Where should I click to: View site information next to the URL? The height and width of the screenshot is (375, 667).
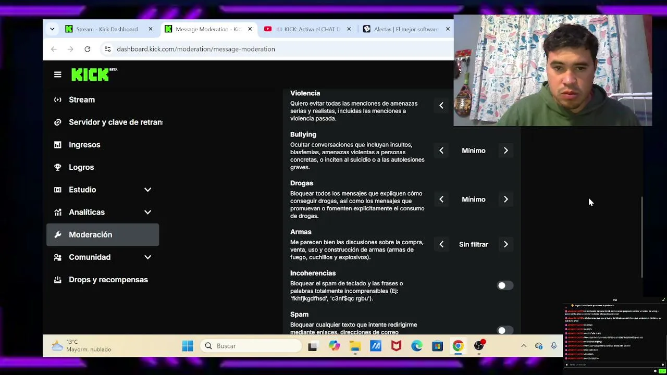click(107, 49)
